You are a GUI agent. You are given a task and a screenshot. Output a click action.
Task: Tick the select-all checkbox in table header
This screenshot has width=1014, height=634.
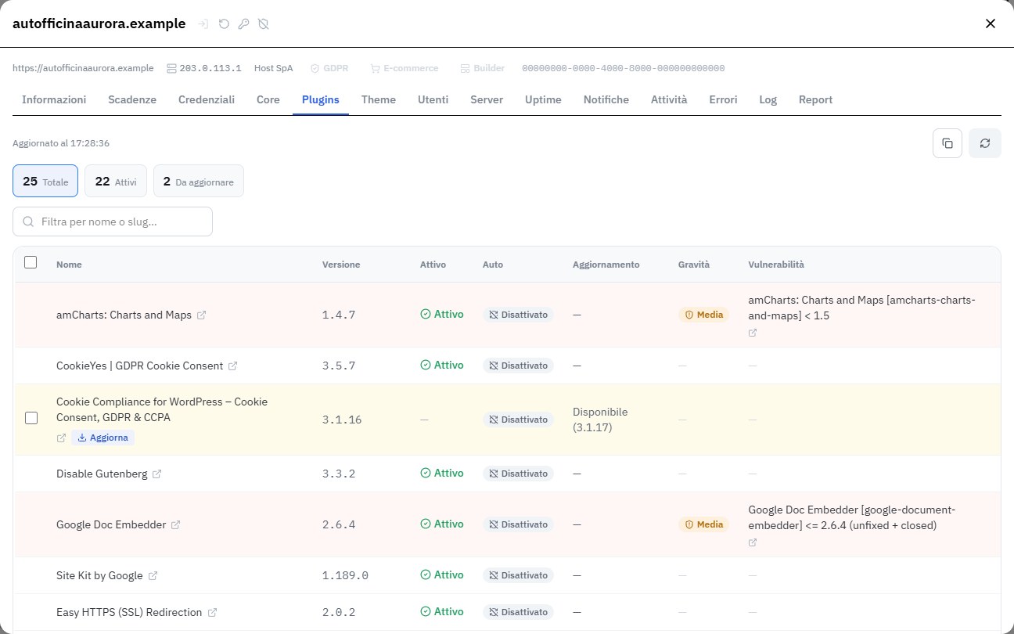(31, 262)
